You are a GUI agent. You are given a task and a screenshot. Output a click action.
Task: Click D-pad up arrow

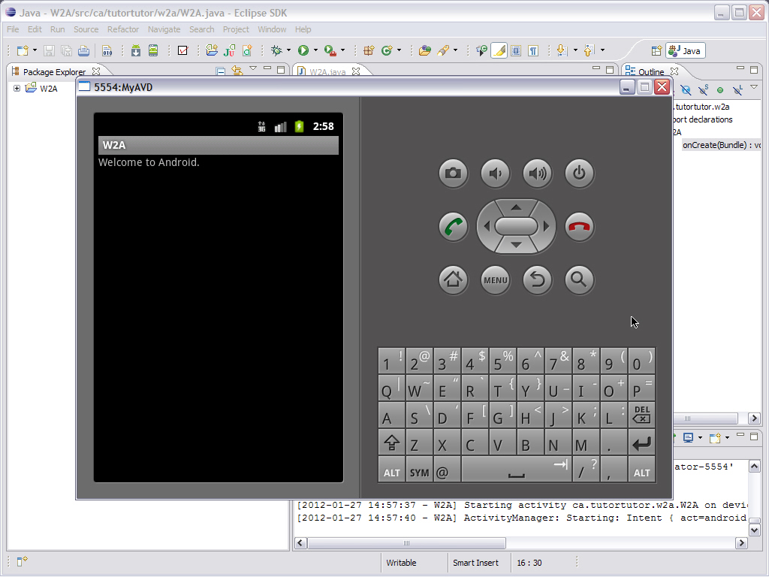click(516, 207)
